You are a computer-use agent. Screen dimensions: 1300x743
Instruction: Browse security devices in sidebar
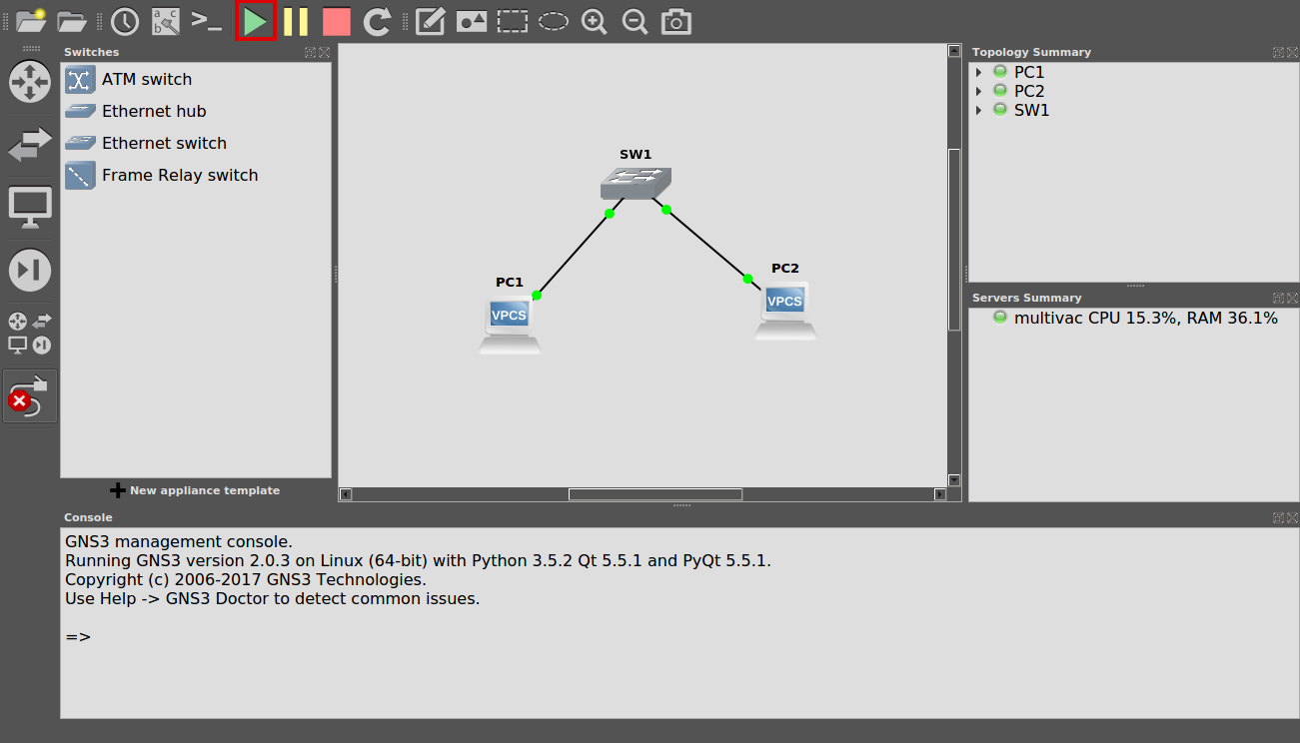(30, 270)
